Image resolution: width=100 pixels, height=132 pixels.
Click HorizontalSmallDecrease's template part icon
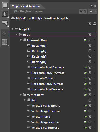(x=85, y=67)
